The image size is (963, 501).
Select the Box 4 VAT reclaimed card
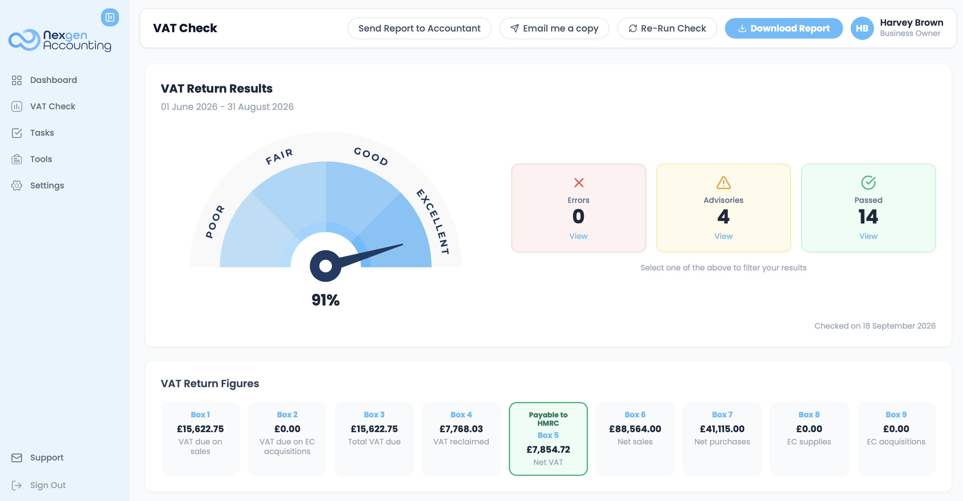click(x=461, y=439)
